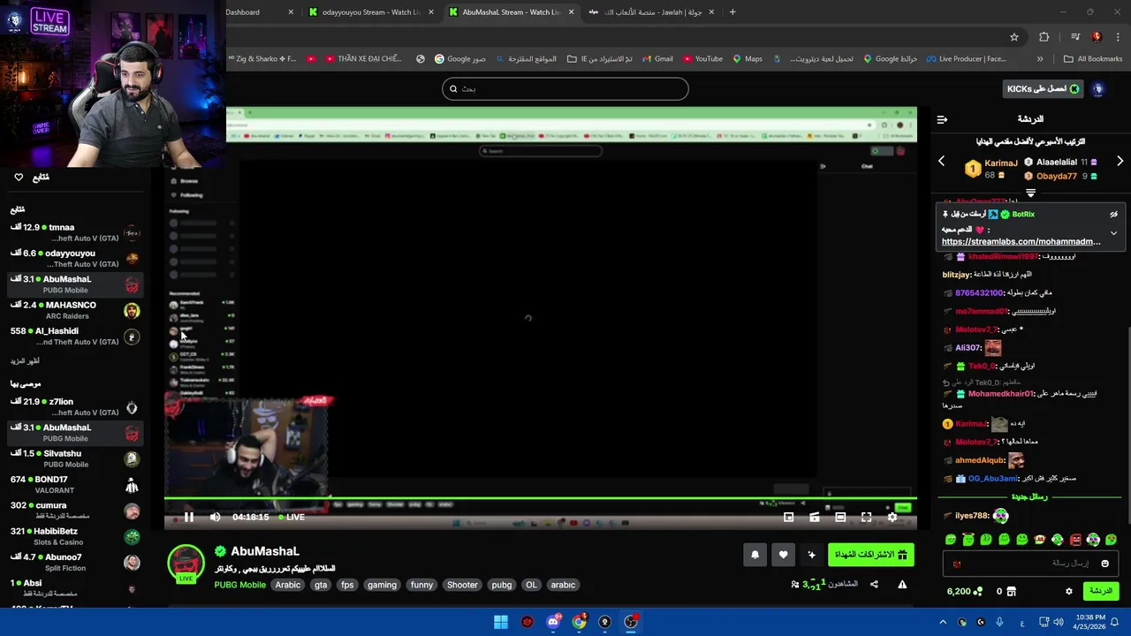This screenshot has height=636, width=1131.
Task: Click the heart follow button under the video
Action: (783, 555)
